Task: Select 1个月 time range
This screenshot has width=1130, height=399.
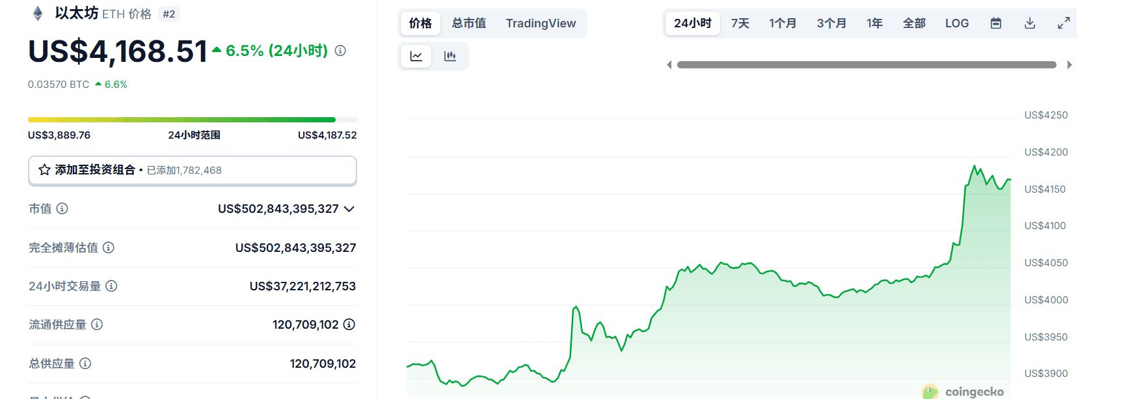Action: pyautogui.click(x=783, y=23)
